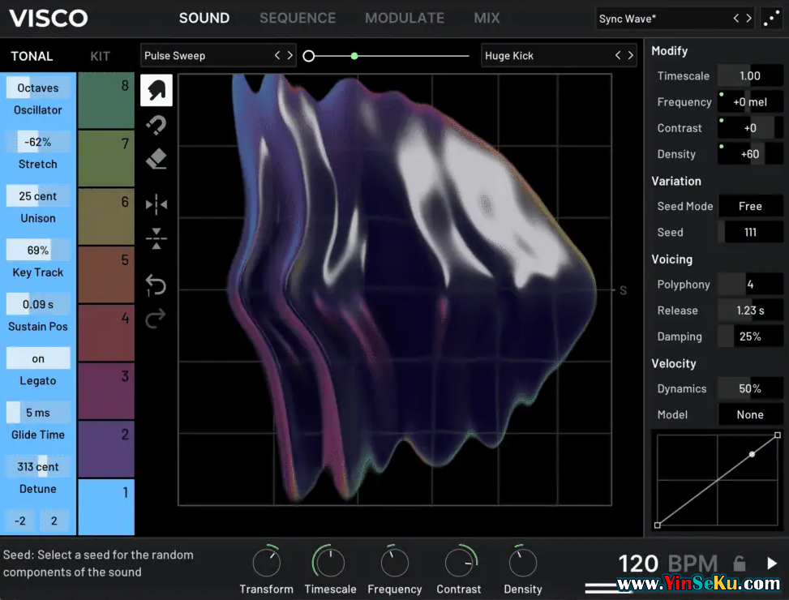Viewport: 789px width, 600px height.
Task: Switch to the SEQUENCE tab
Action: [297, 18]
